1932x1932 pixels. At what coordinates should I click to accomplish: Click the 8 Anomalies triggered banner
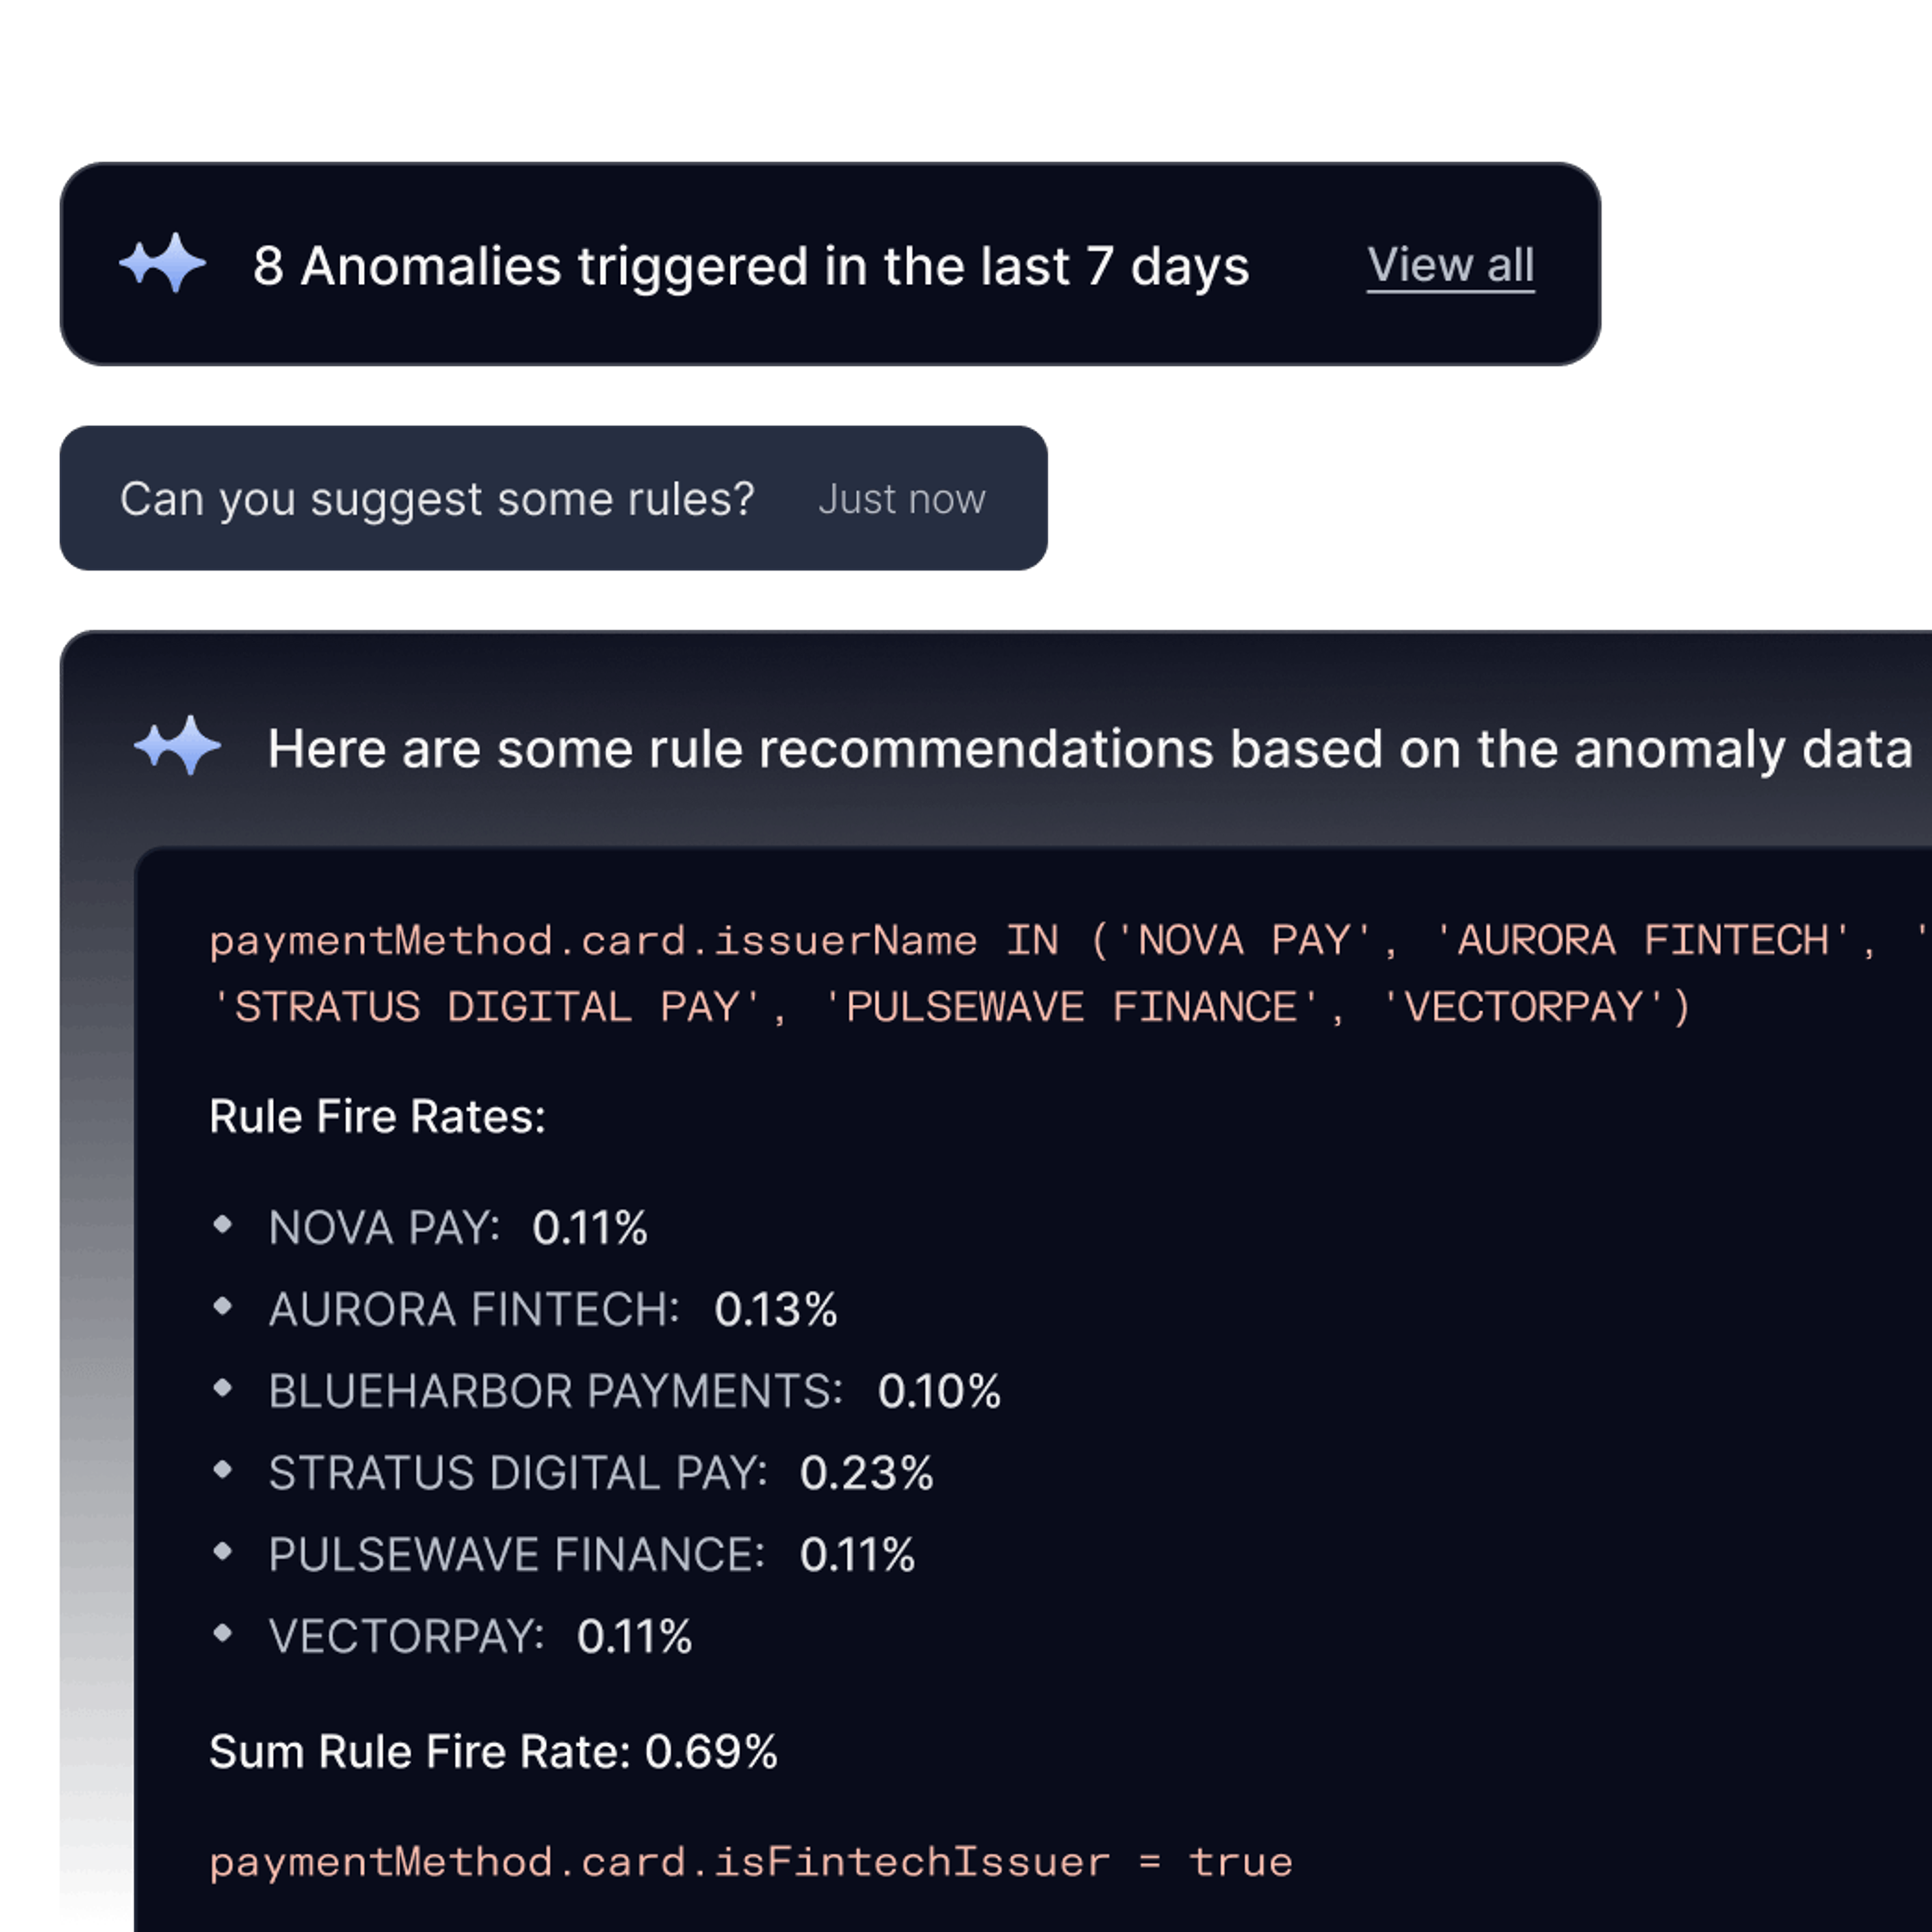750,264
